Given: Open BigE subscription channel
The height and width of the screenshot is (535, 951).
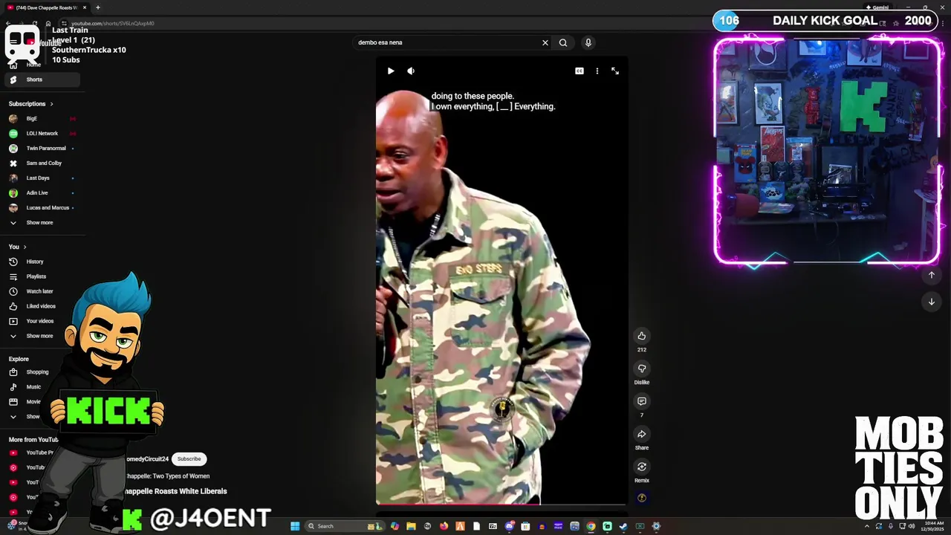Looking at the screenshot, I should pos(41,119).
